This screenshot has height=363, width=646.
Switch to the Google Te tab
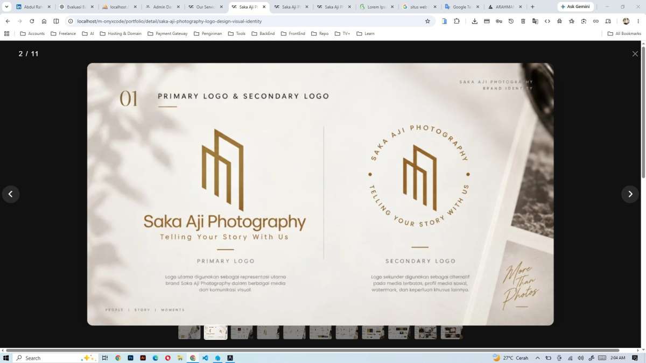coord(462,7)
